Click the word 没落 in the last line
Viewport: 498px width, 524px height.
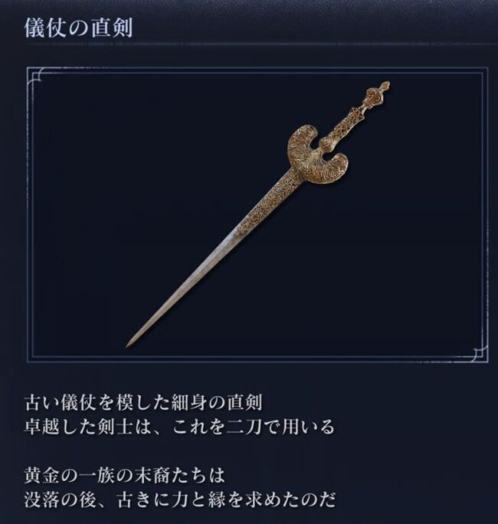coord(41,500)
